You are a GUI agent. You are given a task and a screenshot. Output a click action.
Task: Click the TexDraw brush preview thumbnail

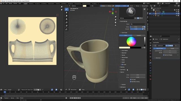pyautogui.click(x=131, y=12)
